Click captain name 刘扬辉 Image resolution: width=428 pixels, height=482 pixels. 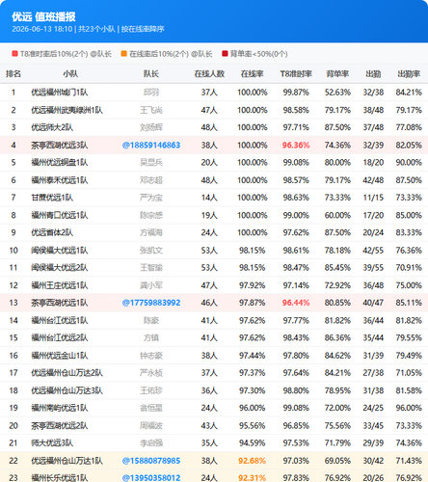151,127
